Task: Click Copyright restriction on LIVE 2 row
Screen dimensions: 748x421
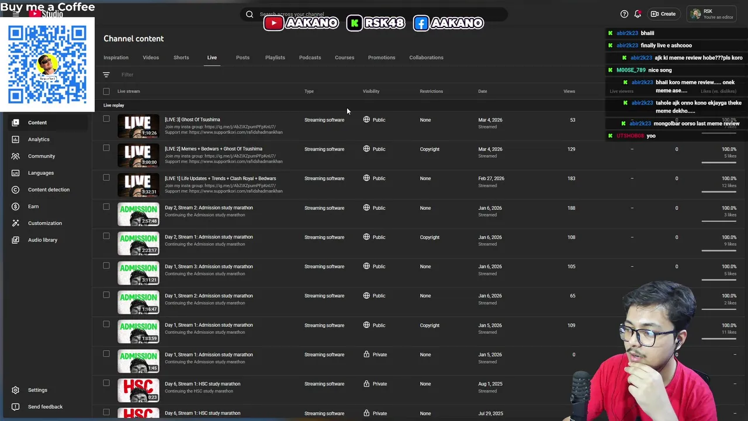Action: coord(430,149)
